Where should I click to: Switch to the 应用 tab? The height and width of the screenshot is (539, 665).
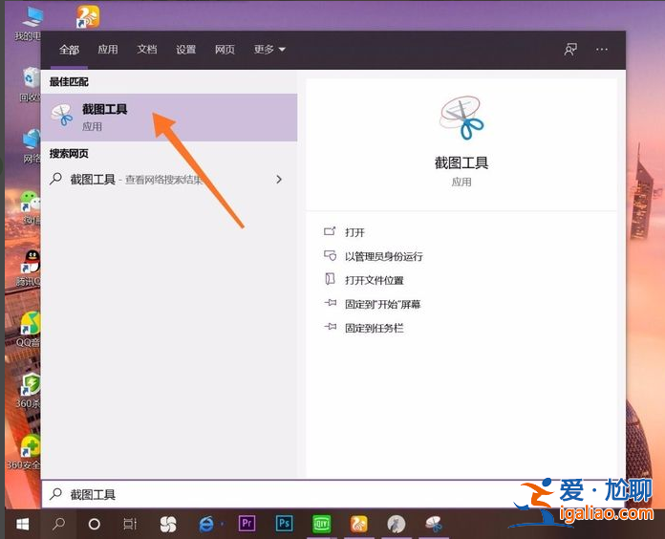(x=108, y=50)
